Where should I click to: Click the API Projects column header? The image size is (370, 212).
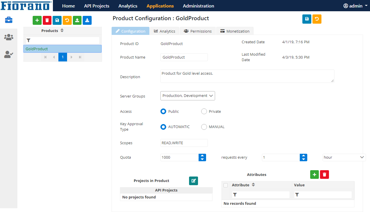tap(166, 190)
